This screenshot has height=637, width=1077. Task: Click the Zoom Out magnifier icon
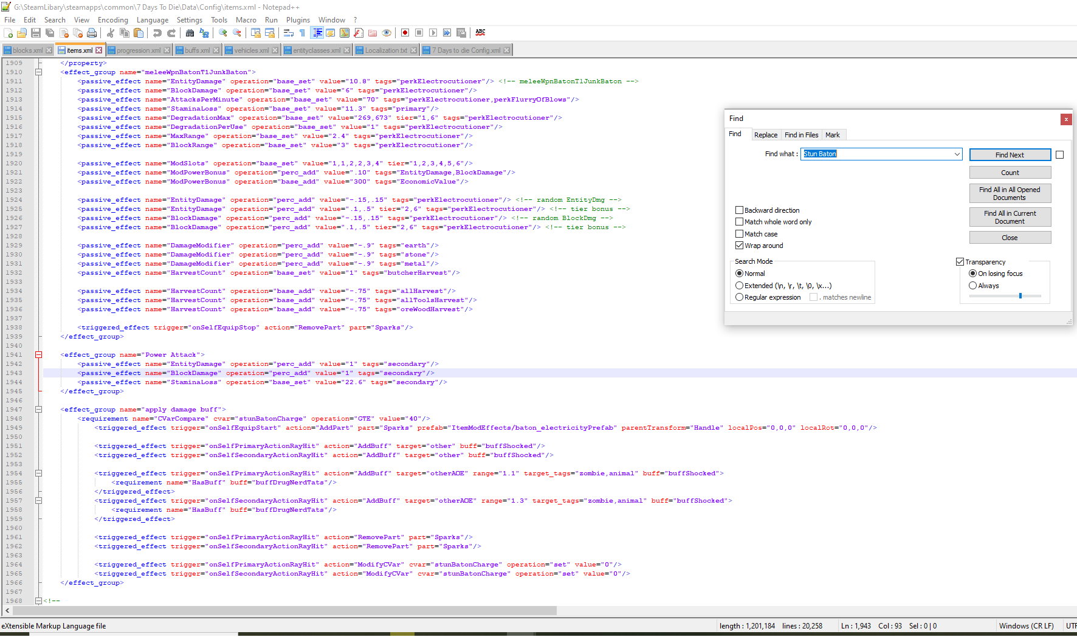tap(237, 33)
